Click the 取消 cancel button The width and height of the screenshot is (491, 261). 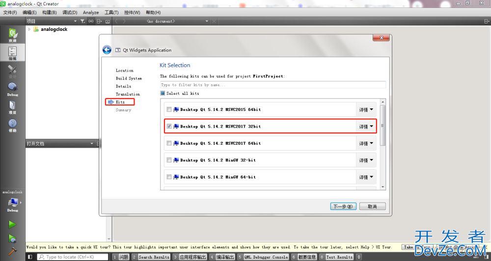click(x=372, y=207)
